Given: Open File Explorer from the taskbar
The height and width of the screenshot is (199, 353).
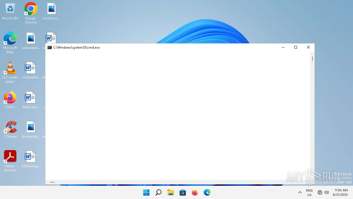Looking at the screenshot, I should (170, 192).
